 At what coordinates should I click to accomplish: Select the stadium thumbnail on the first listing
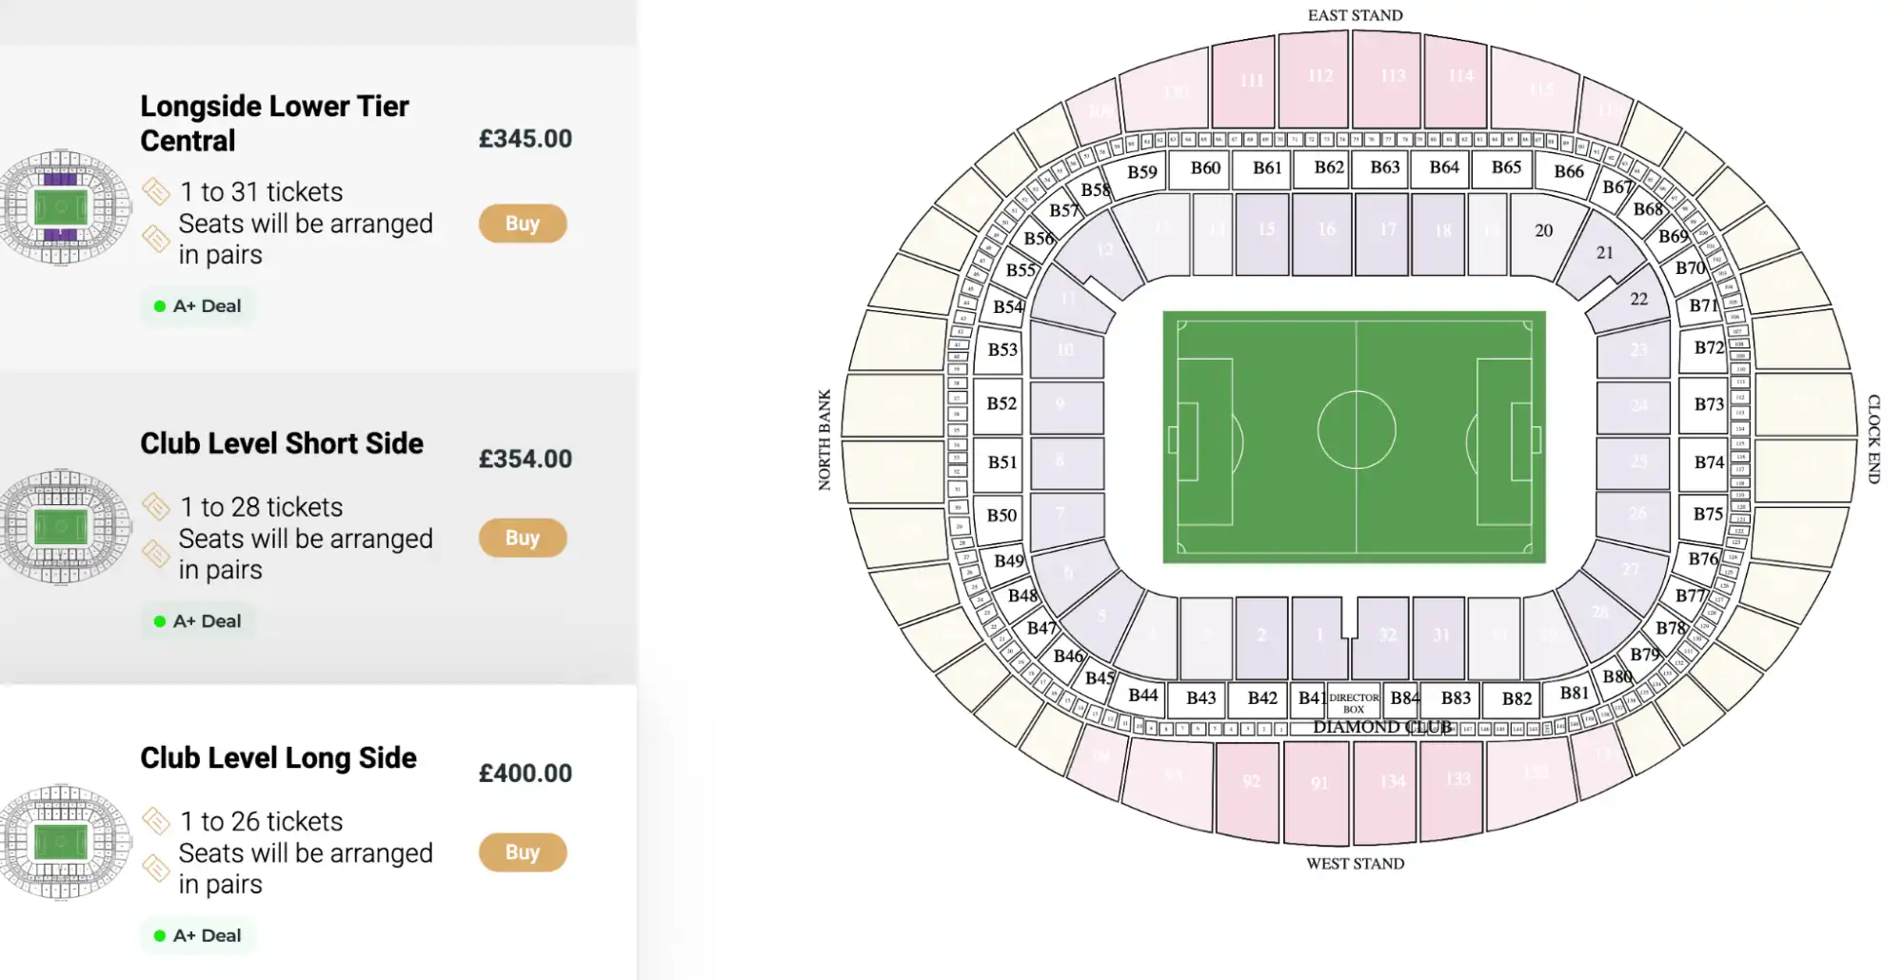point(63,207)
